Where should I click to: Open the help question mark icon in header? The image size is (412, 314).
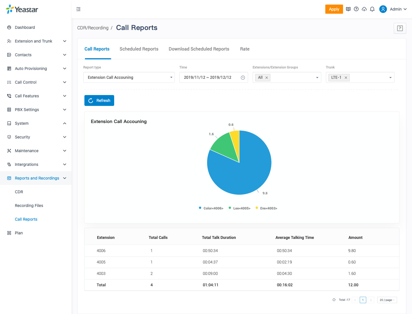tap(356, 9)
